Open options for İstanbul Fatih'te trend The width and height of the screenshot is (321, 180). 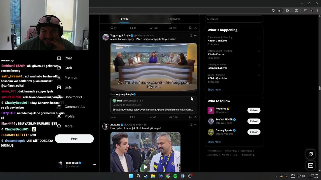point(259,65)
